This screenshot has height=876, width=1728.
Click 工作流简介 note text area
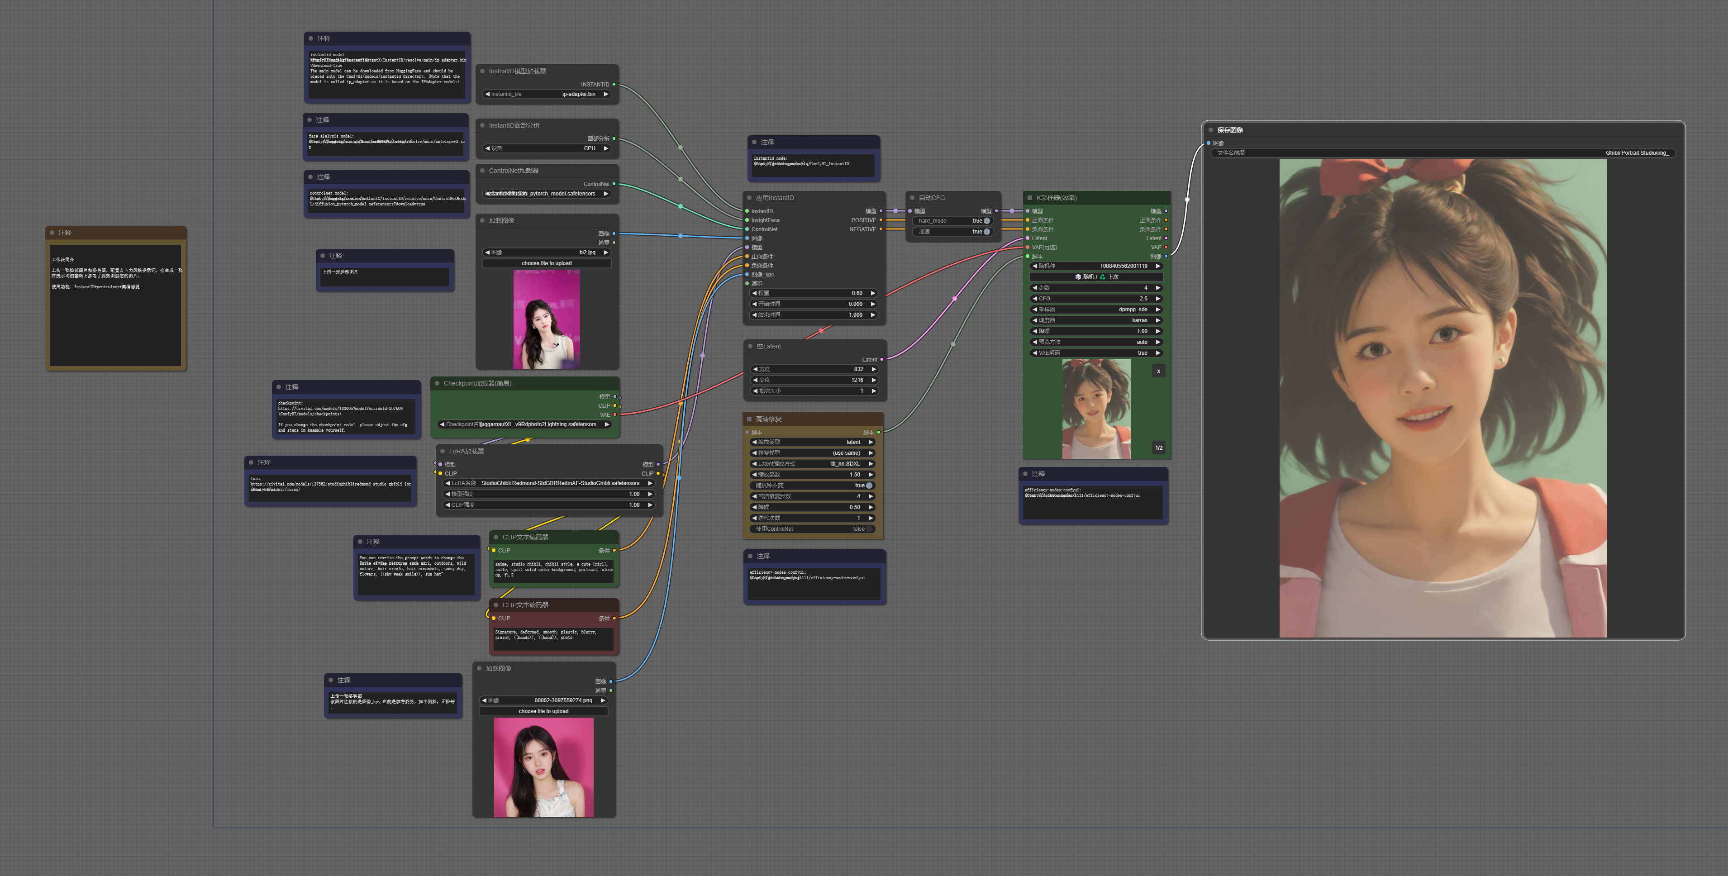point(116,305)
